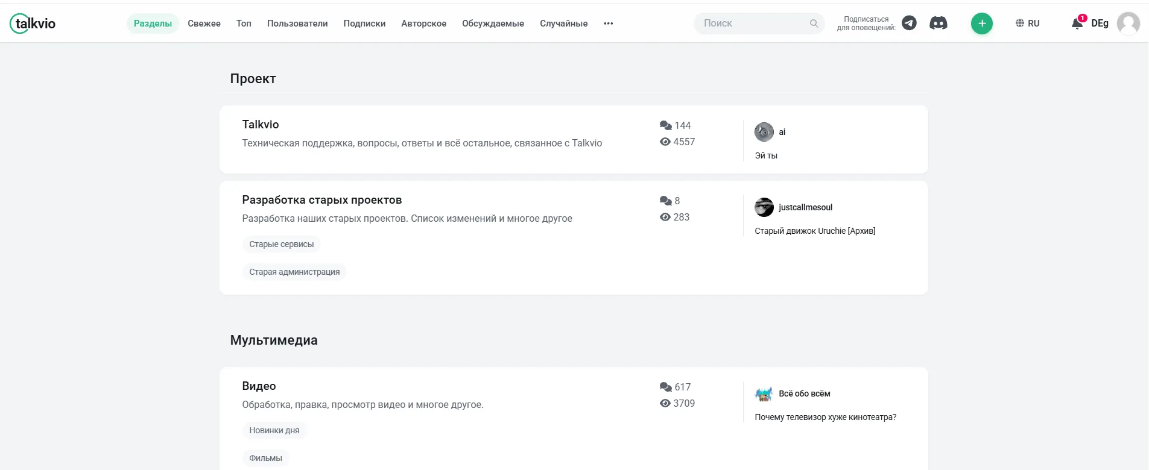This screenshot has width=1149, height=470.
Task: Open the Discord subscription icon
Action: tap(938, 23)
